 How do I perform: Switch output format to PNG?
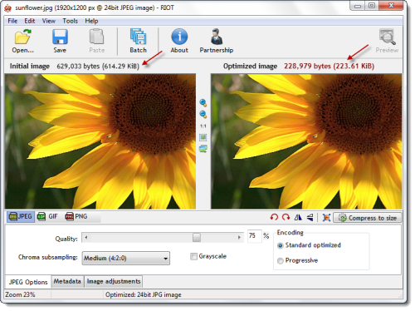coord(76,216)
